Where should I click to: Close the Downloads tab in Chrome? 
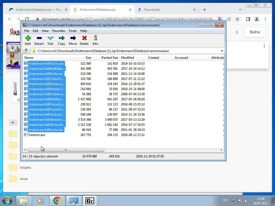194,10
